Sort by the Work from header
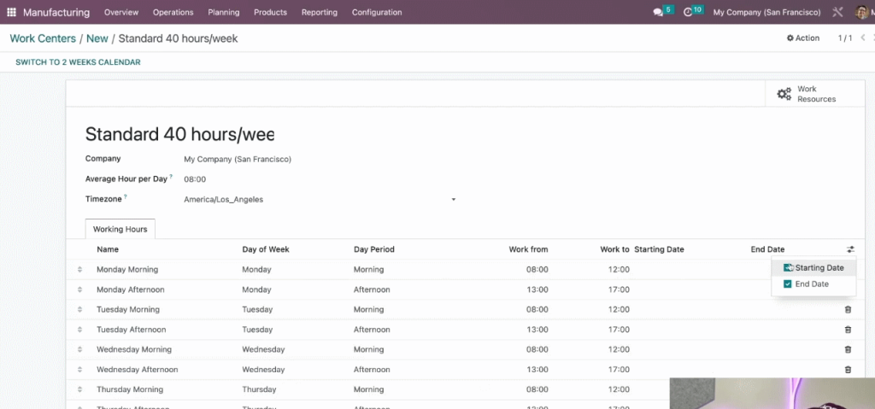 click(528, 249)
